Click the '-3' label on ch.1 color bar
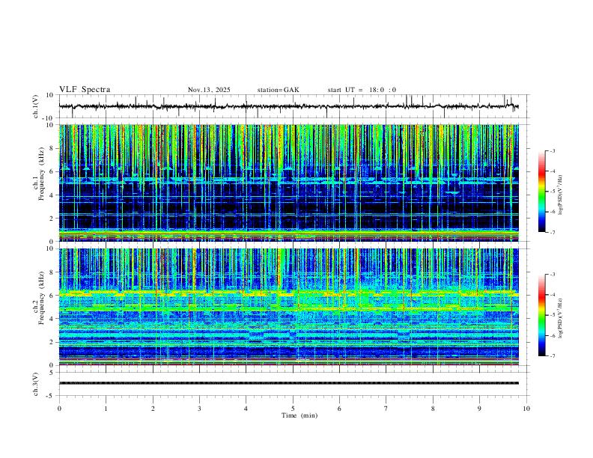This screenshot has width=593, height=458. 552,150
